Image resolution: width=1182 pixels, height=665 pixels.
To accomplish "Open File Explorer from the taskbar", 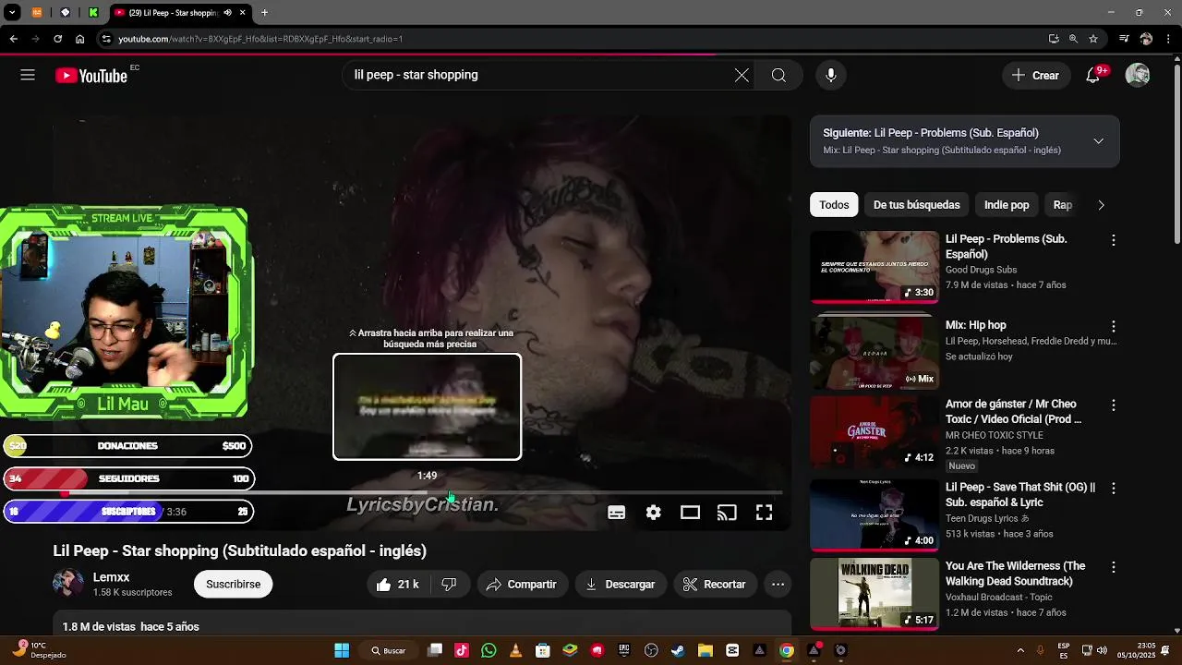I will pos(706,650).
